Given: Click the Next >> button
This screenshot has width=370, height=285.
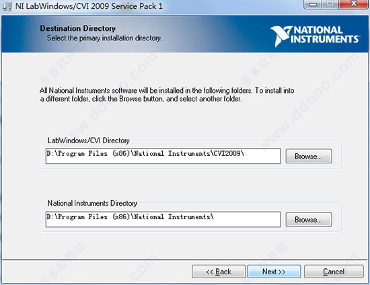Looking at the screenshot, I should tap(274, 272).
